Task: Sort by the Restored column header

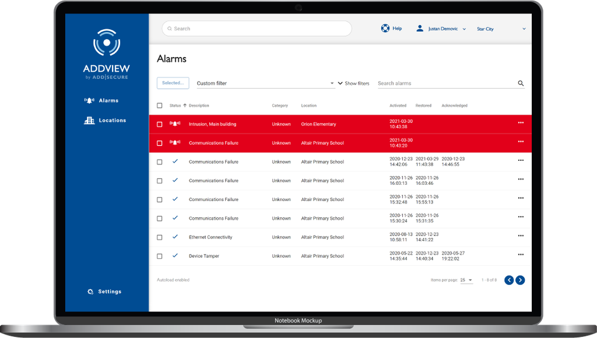Action: (423, 105)
